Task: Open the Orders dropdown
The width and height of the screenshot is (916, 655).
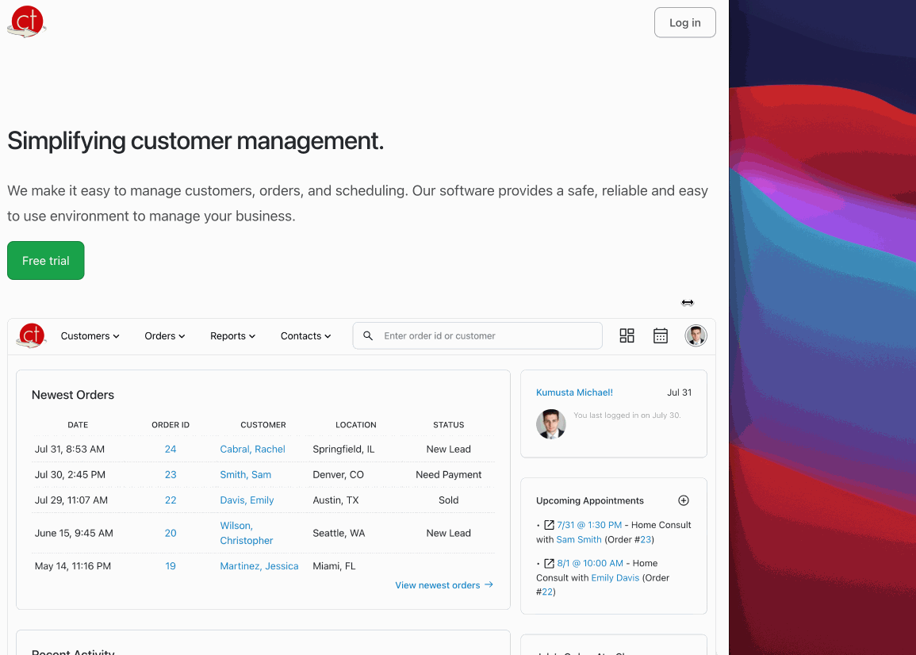Action: [164, 335]
